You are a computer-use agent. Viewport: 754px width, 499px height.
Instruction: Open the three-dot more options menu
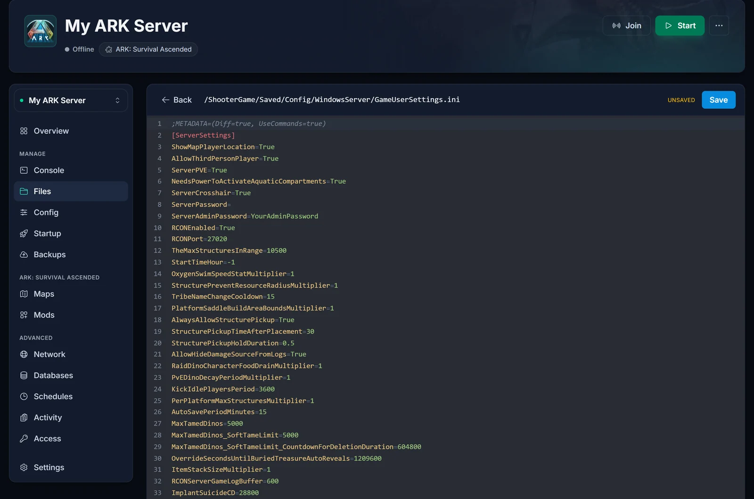pos(719,25)
